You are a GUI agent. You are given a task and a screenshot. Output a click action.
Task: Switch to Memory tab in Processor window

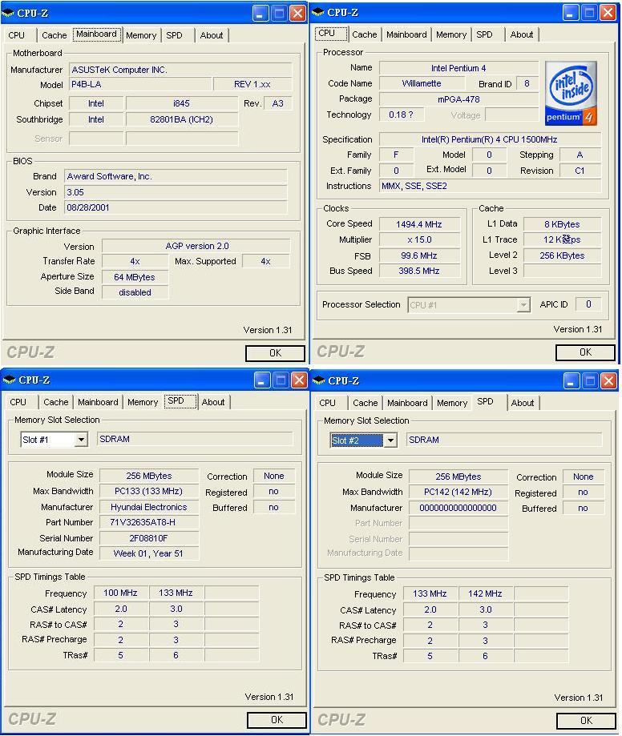click(451, 34)
